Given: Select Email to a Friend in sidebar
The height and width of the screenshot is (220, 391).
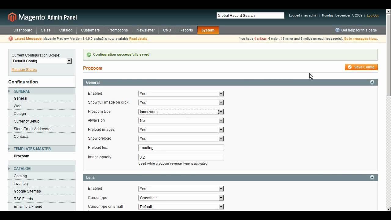Looking at the screenshot, I should pyautogui.click(x=28, y=207).
